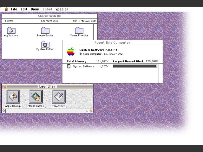
Task: Click the System Software memory usage bar
Action: click(135, 66)
